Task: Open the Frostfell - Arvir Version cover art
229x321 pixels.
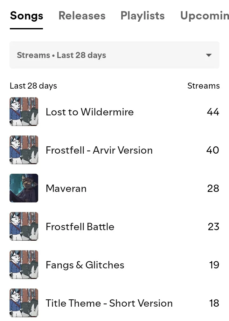Action: [x=24, y=150]
